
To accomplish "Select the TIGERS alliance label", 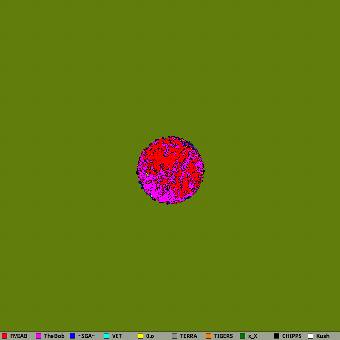I will coord(223,336).
